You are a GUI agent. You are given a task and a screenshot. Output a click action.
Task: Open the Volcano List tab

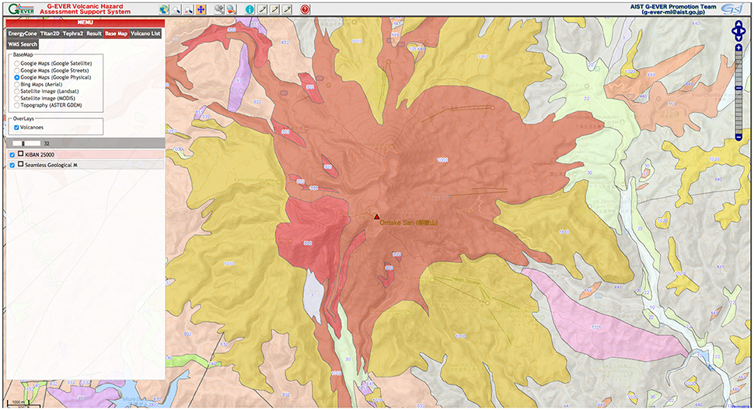[x=145, y=33]
